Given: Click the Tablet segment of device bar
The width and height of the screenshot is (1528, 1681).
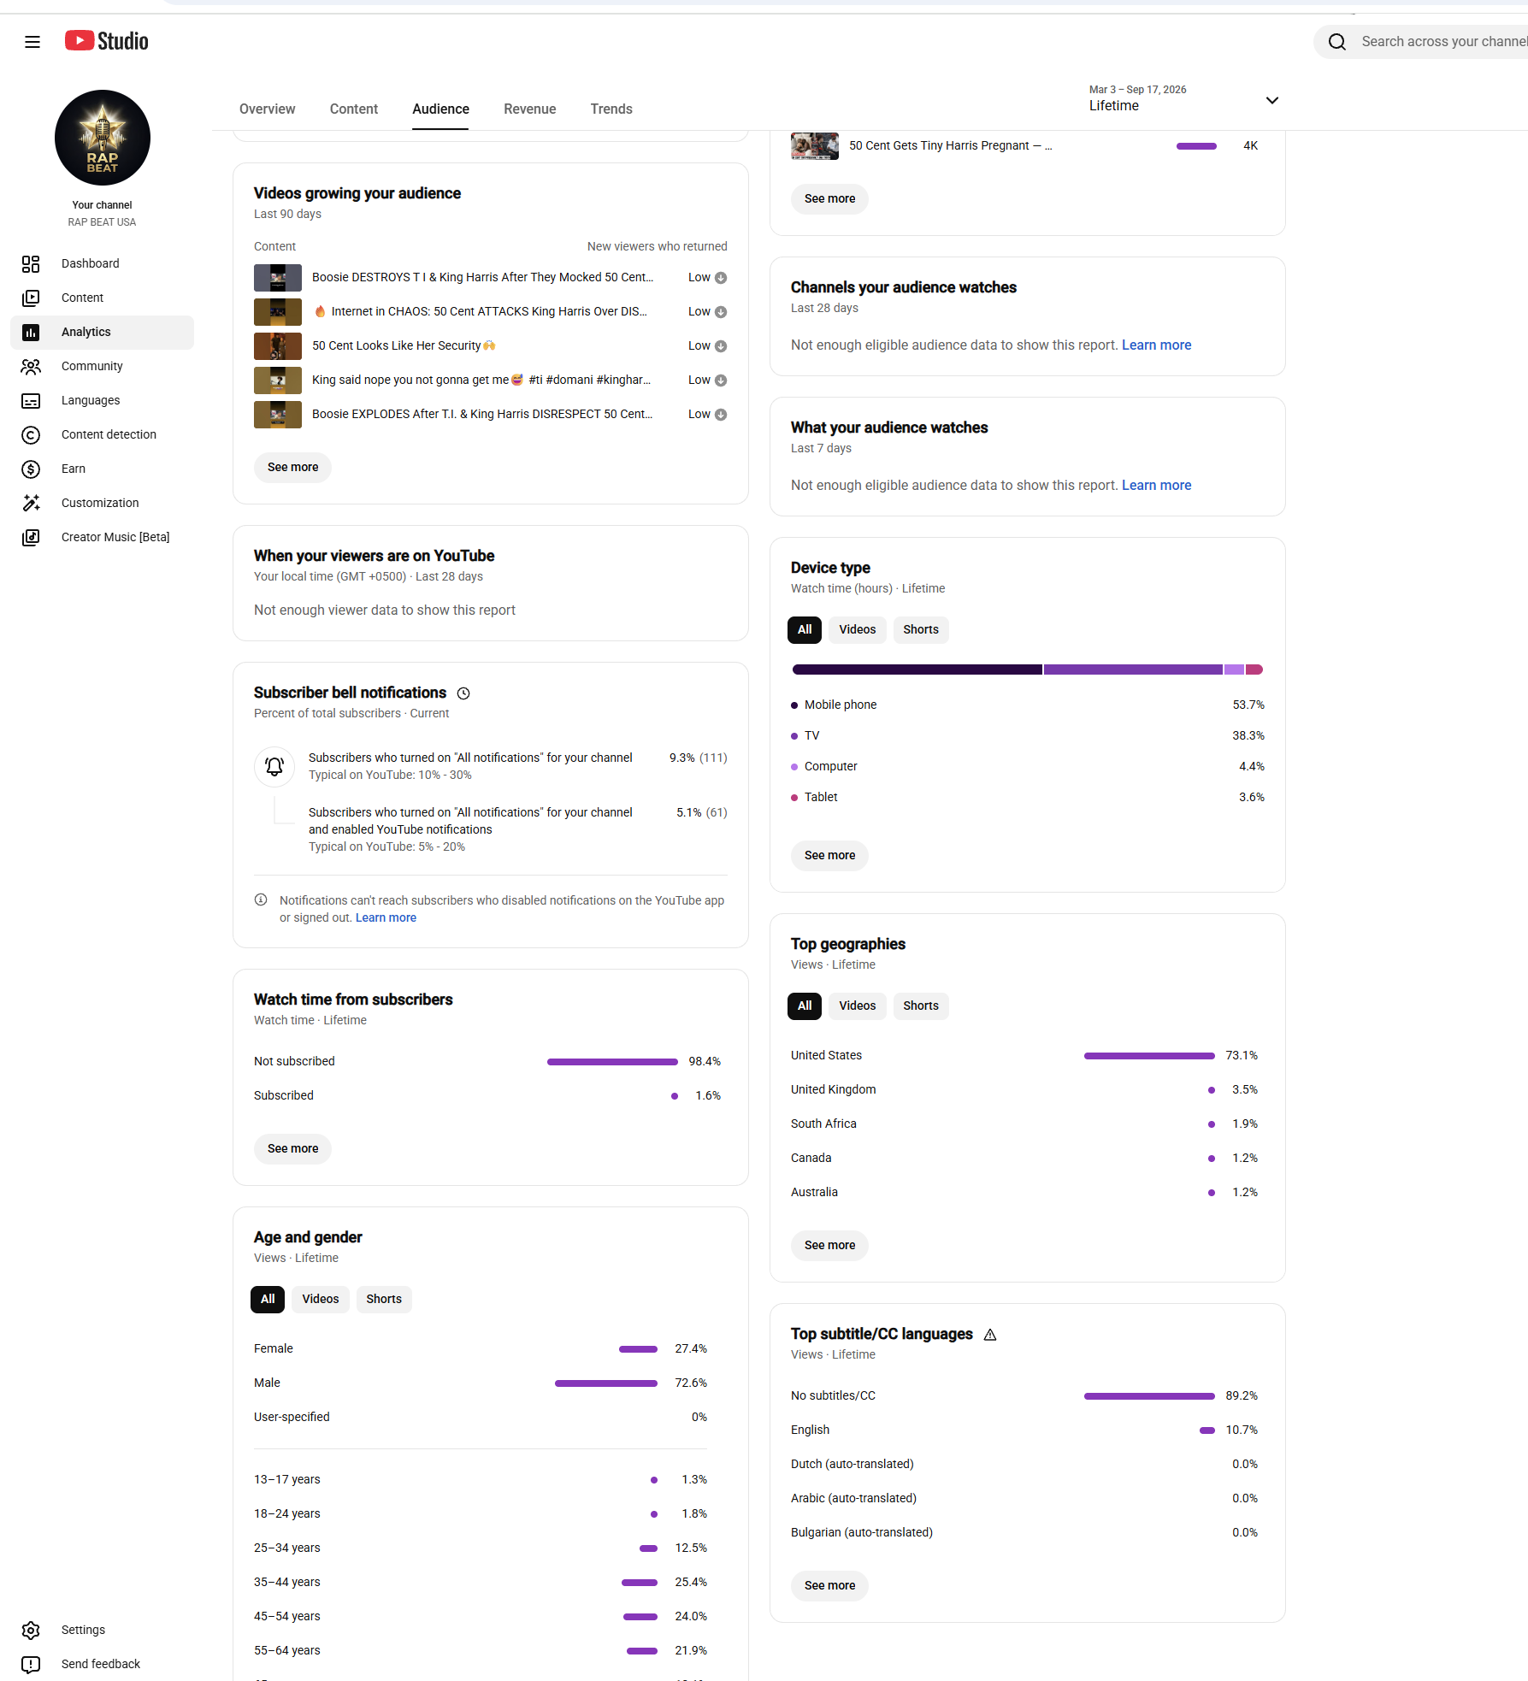Looking at the screenshot, I should pos(1254,670).
